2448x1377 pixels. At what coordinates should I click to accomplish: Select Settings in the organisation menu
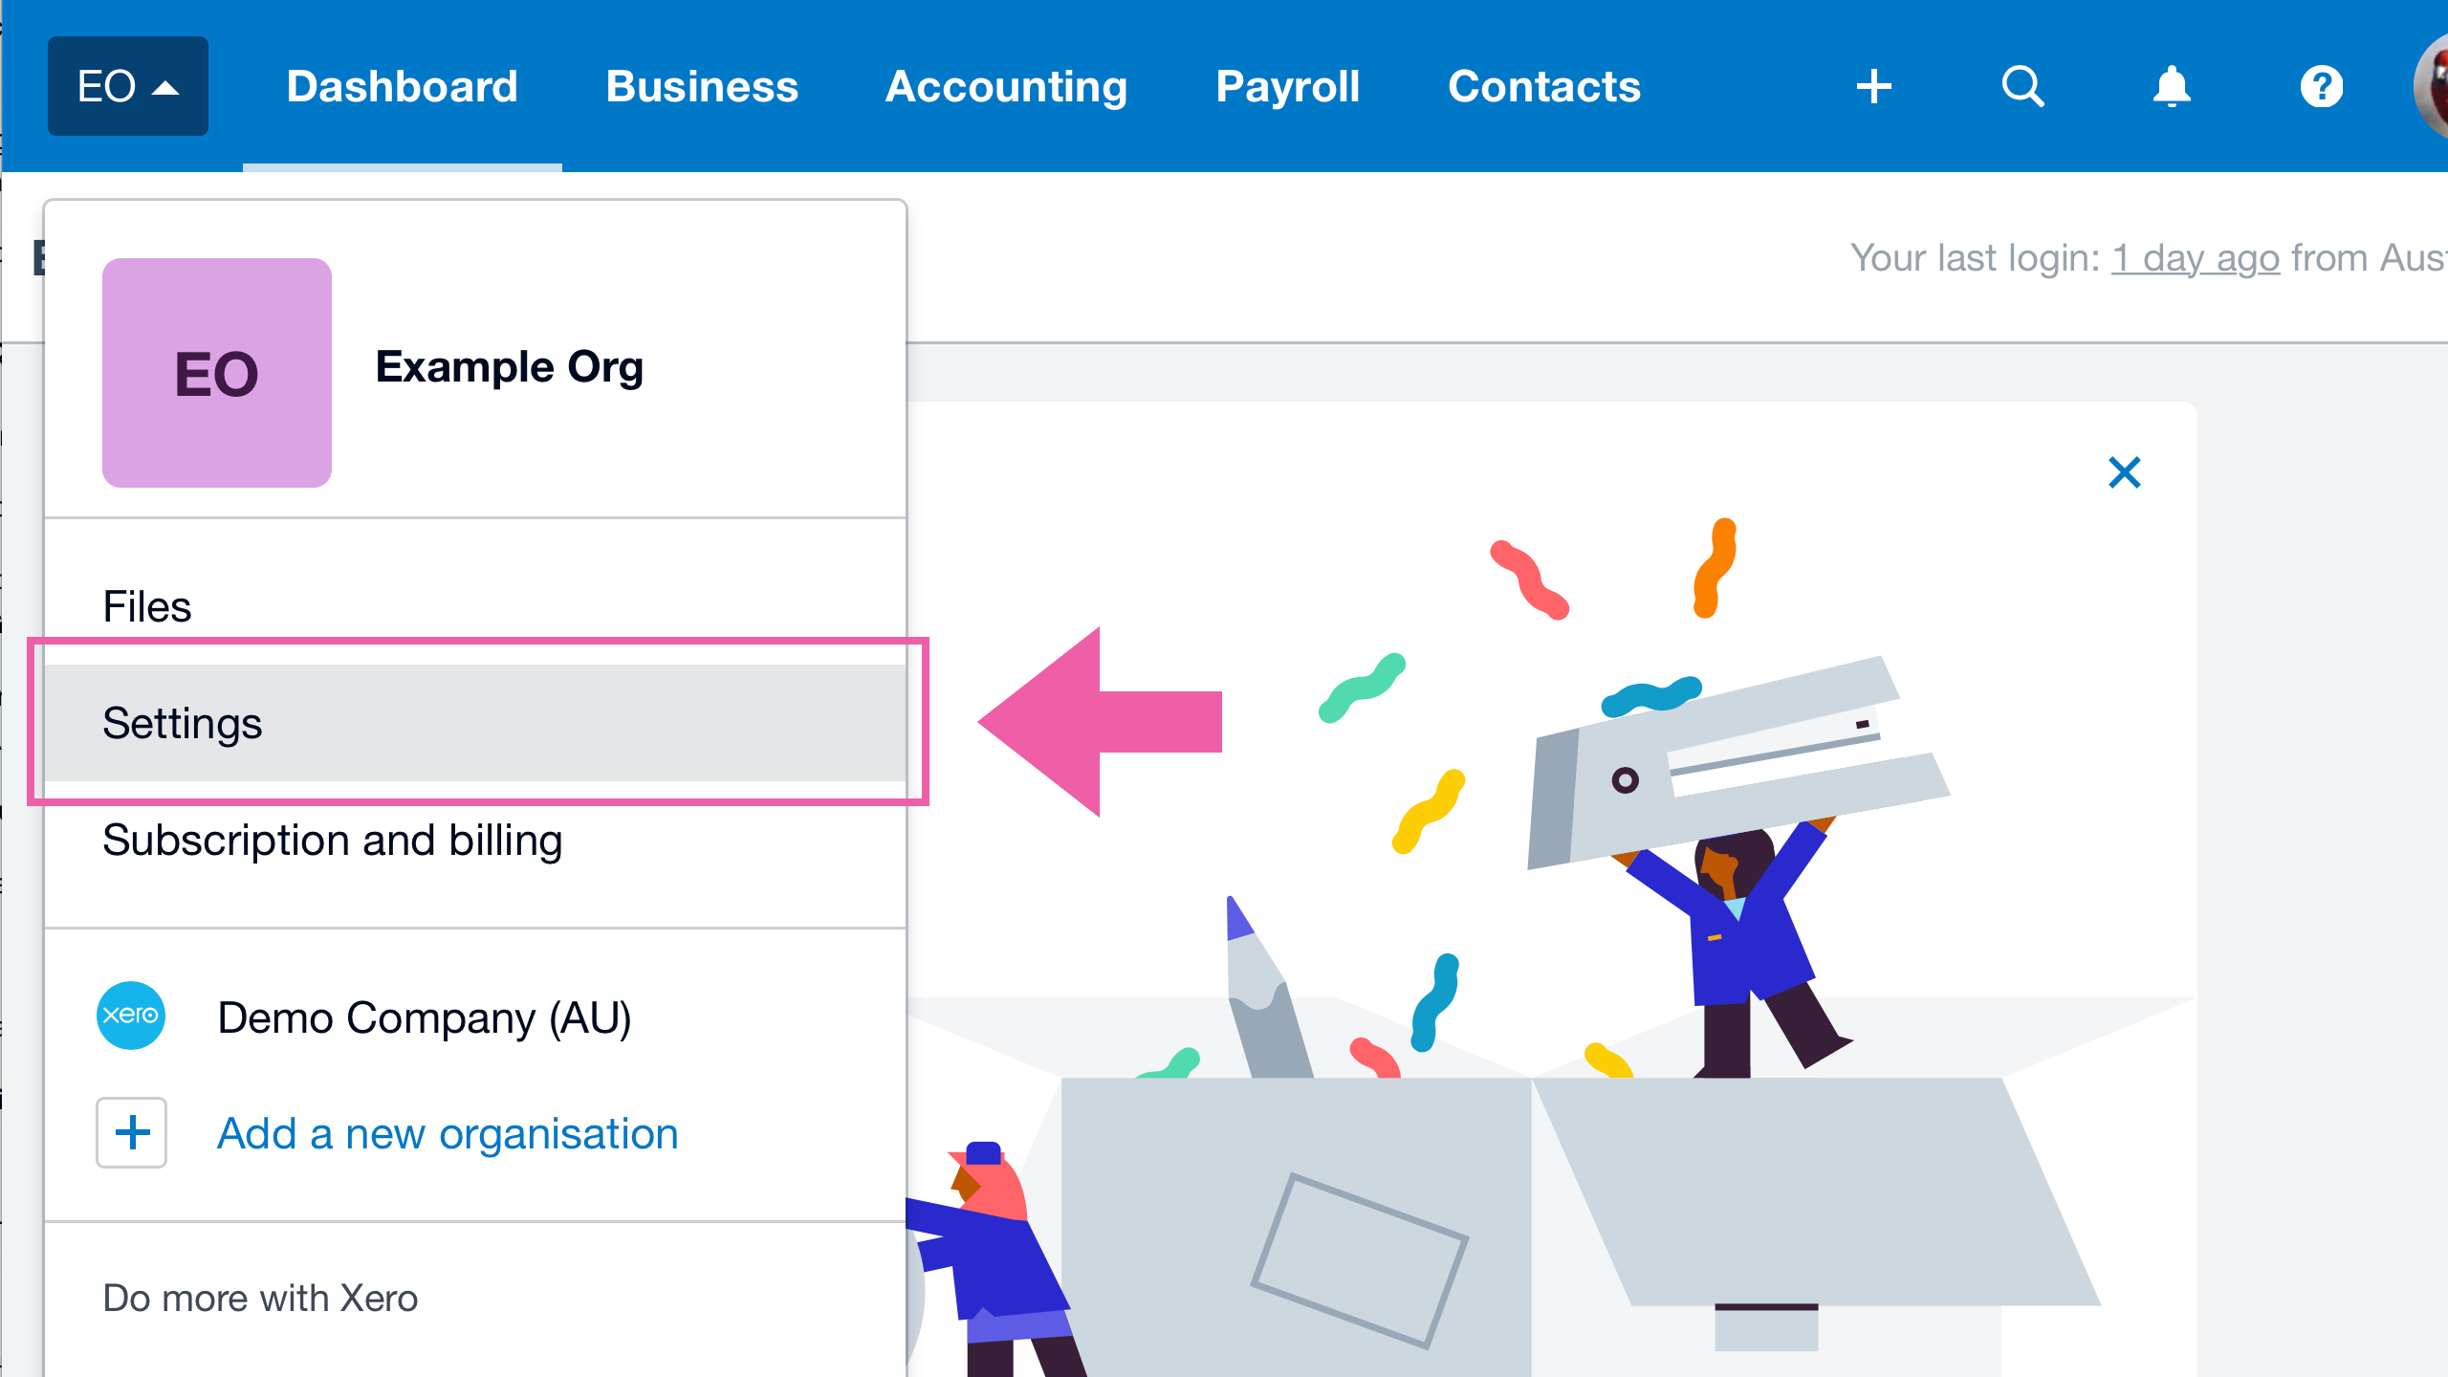coord(475,723)
